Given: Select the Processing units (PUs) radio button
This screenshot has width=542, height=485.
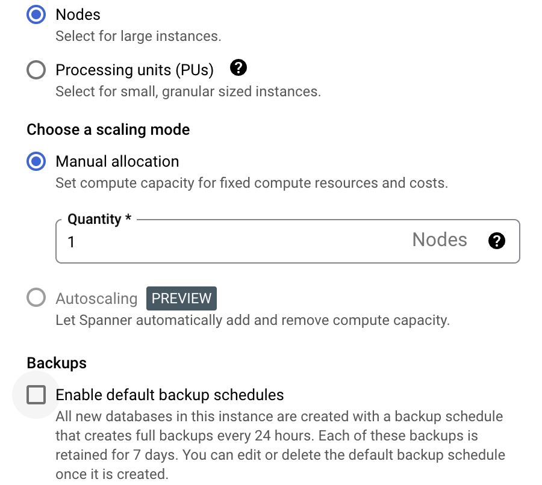Looking at the screenshot, I should pyautogui.click(x=36, y=70).
